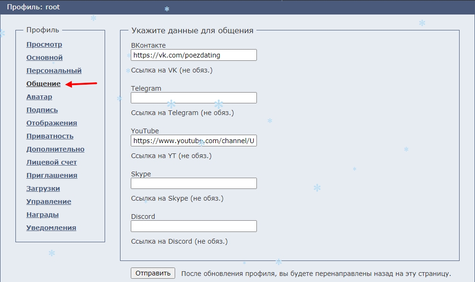Click the 'Ссылка на YT (не обяз.)' hint
475x282 pixels.
[x=171, y=156]
